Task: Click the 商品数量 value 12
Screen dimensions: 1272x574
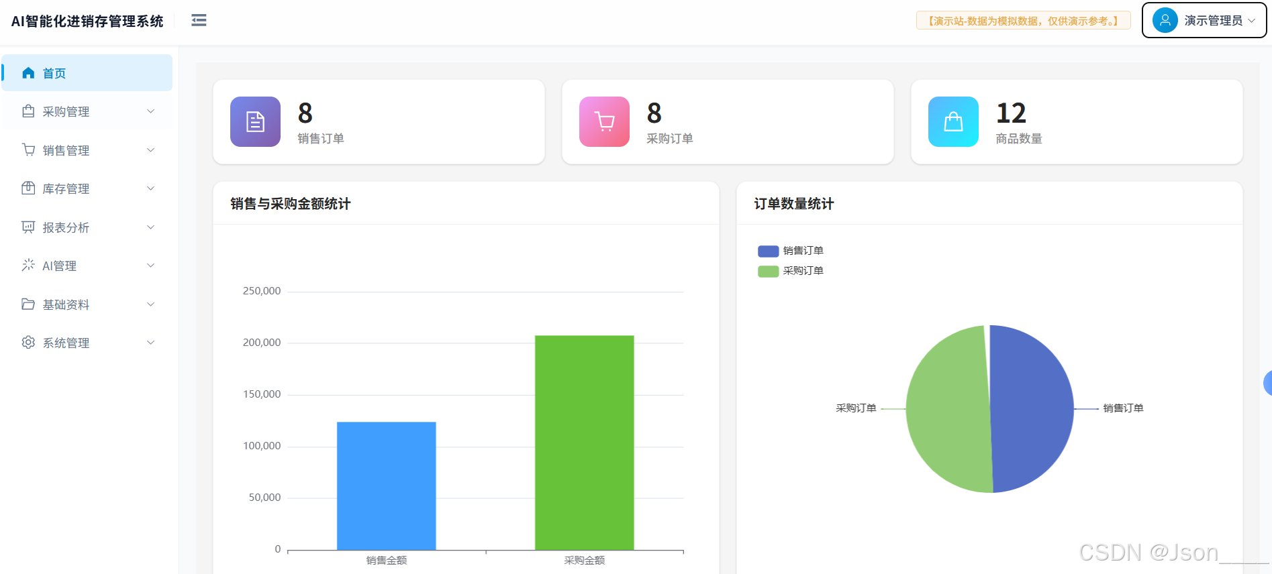Action: [x=1011, y=113]
